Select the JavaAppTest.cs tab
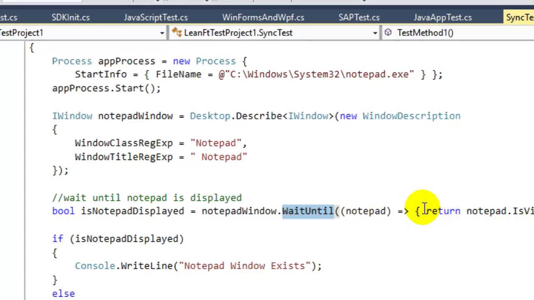 click(x=443, y=17)
